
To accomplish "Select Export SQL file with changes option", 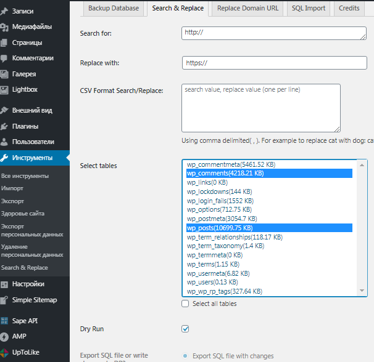I will (x=185, y=356).
